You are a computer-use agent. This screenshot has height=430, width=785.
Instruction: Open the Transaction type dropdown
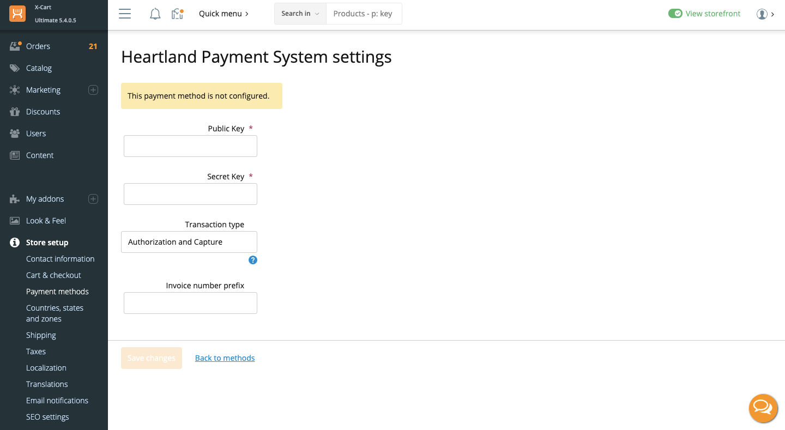[x=189, y=242]
